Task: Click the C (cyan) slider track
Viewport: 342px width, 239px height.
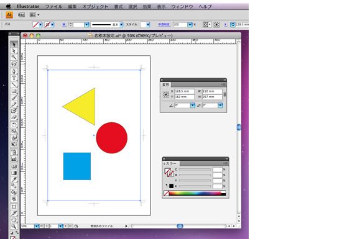Action: (x=195, y=169)
